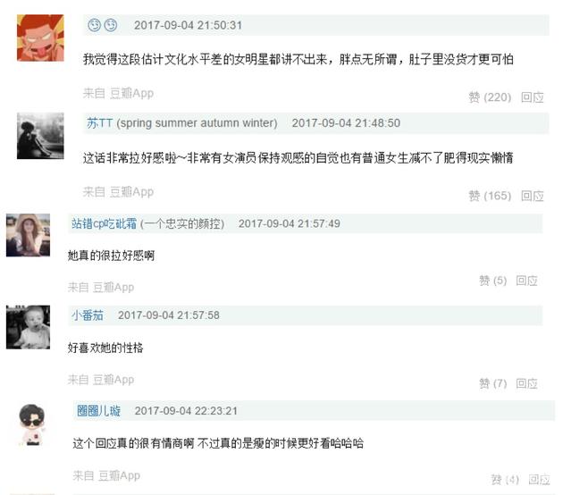Click the baby photo avatar
Image resolution: width=563 pixels, height=495 pixels.
(28, 327)
